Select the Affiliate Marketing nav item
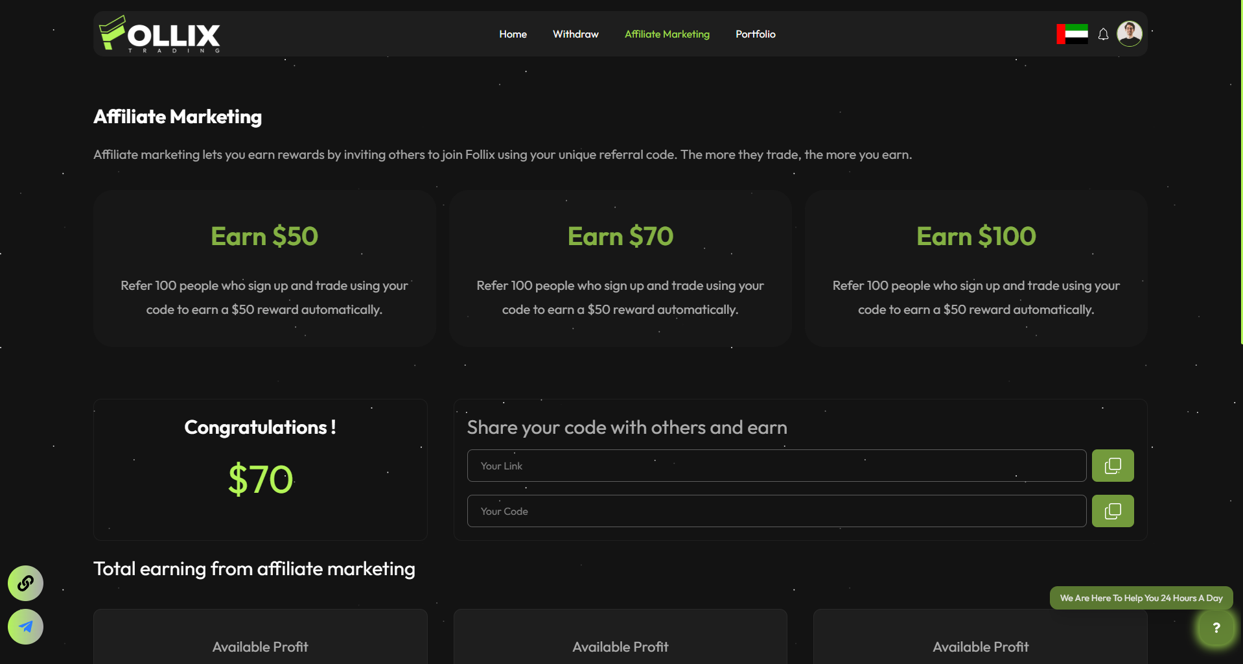 (667, 34)
